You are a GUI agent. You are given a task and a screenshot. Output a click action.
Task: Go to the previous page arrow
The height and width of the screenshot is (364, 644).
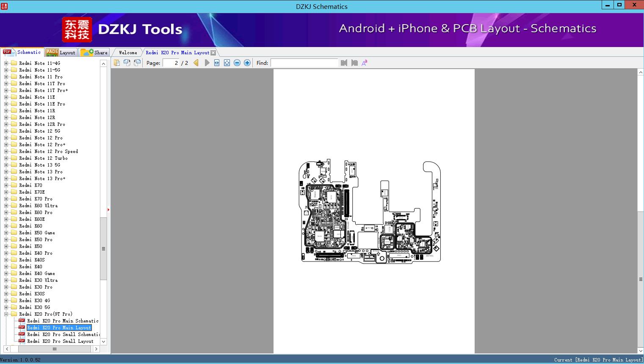tap(196, 63)
